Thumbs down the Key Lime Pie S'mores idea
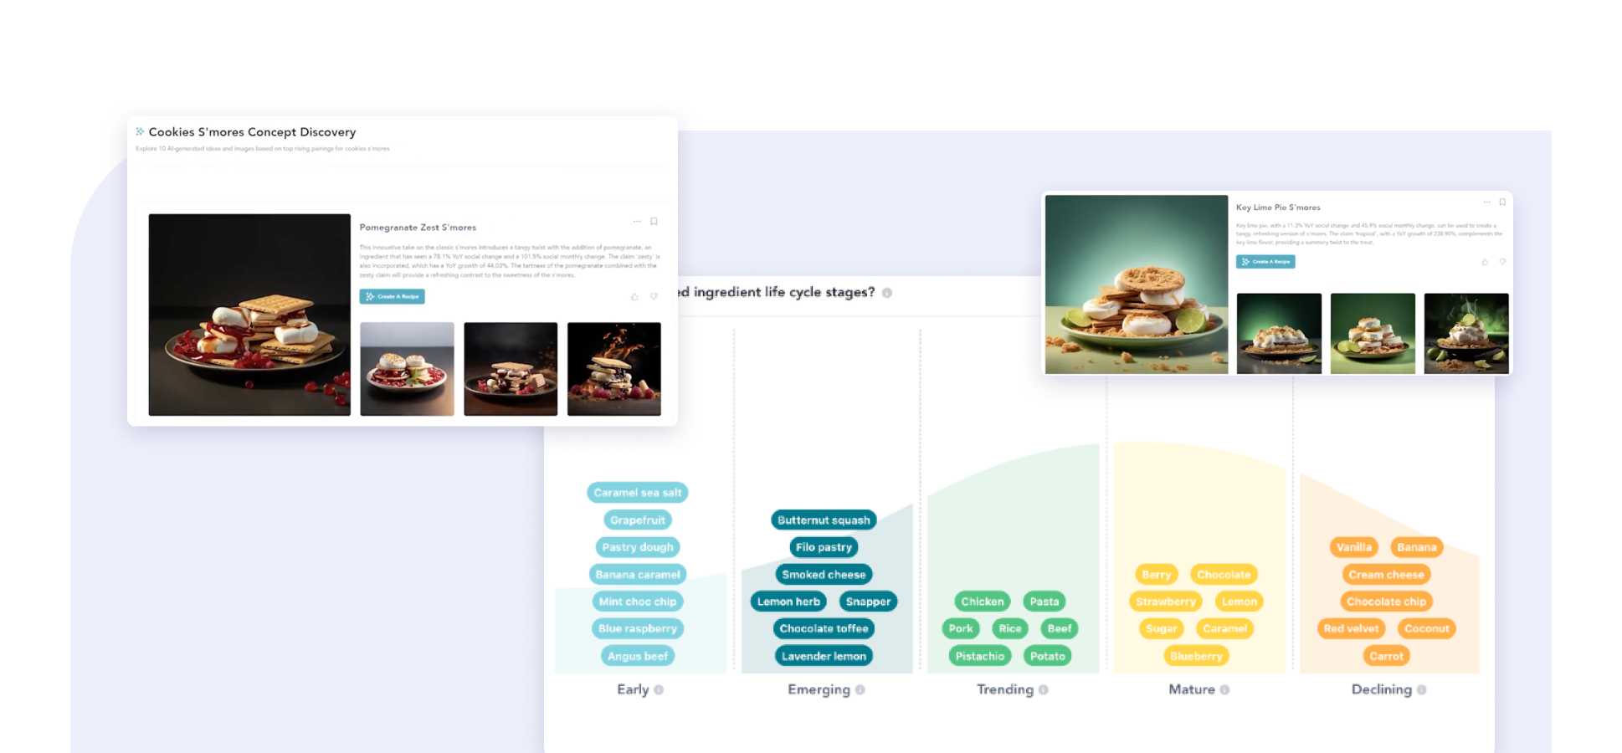Image resolution: width=1622 pixels, height=753 pixels. (x=1502, y=262)
